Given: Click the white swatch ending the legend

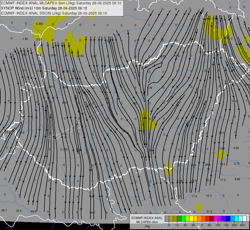Looking at the screenshot, I should (x=244, y=218).
